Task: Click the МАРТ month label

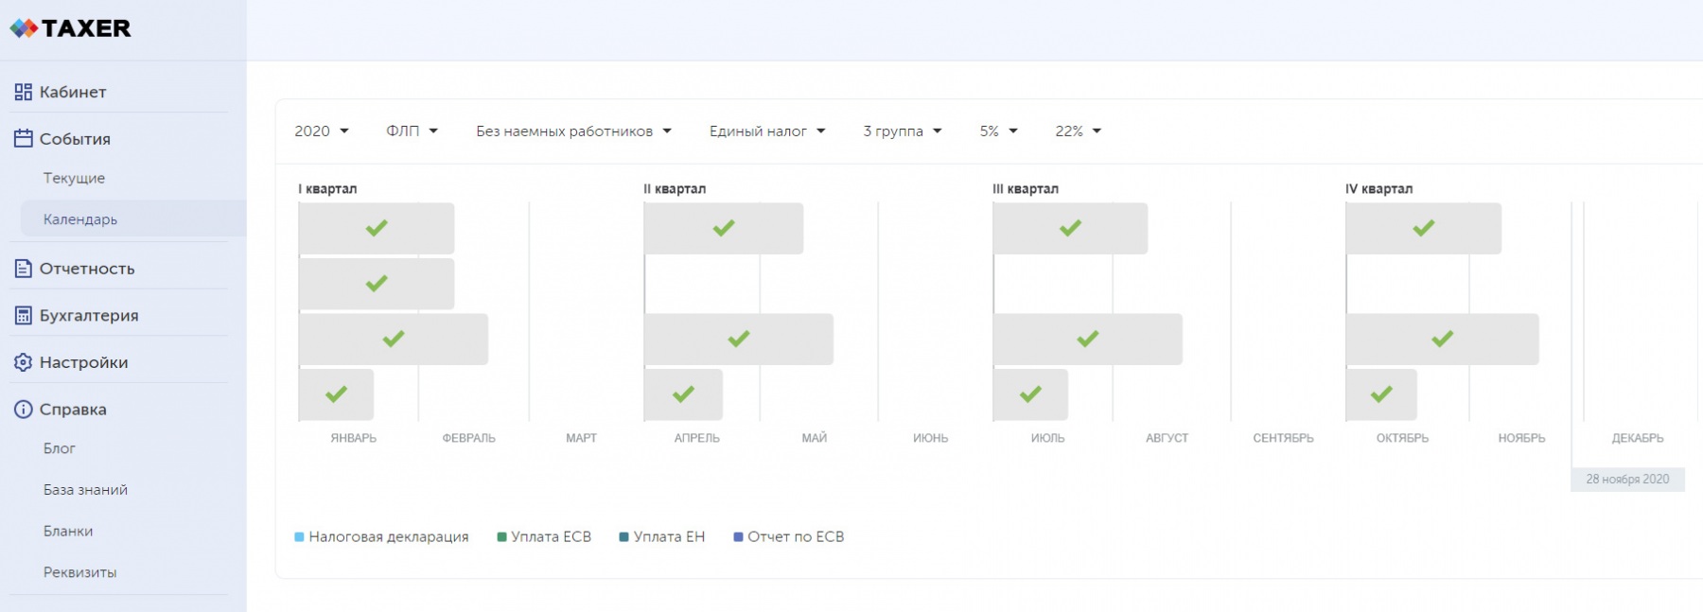Action: pos(581,438)
